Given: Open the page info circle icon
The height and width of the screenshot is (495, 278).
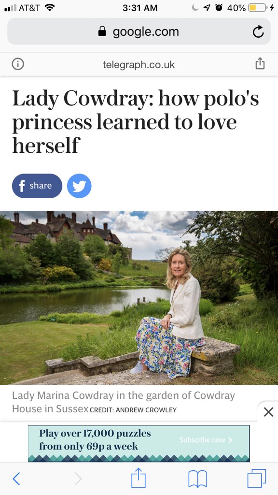Looking at the screenshot, I should tap(18, 64).
